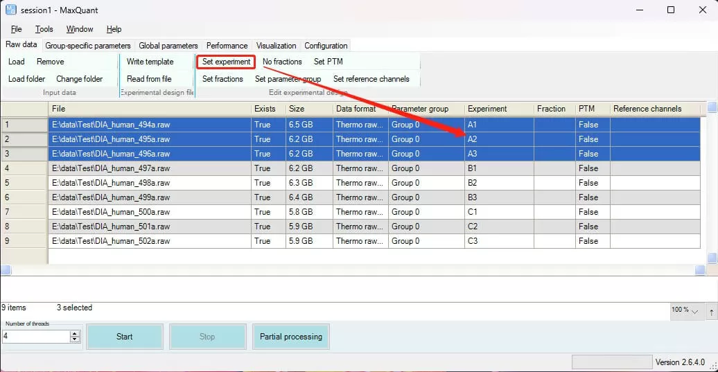Click the Write template button
This screenshot has width=718, height=372.
coord(150,62)
